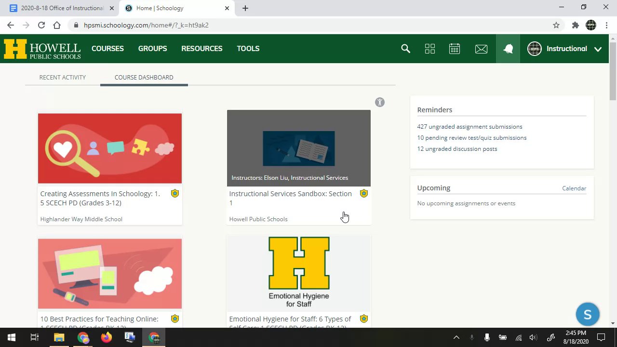Open the apps grid icon
The image size is (617, 347).
coord(430,49)
